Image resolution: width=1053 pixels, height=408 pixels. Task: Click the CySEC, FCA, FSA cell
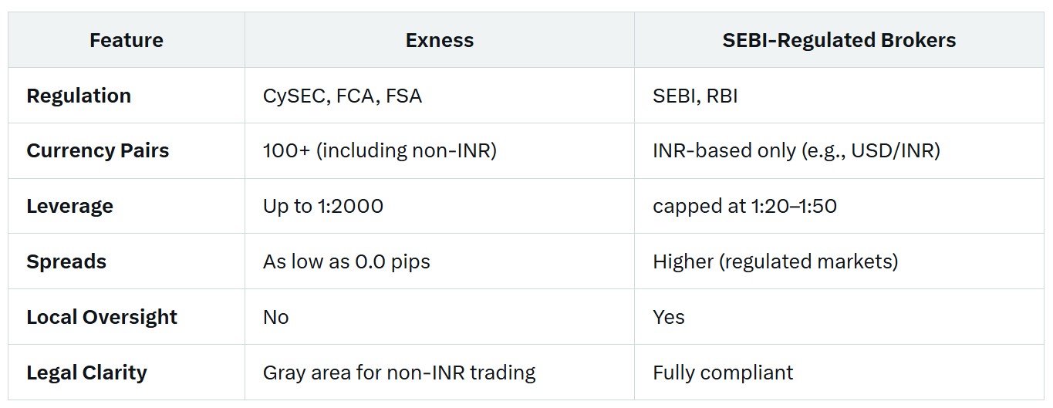[x=343, y=96]
